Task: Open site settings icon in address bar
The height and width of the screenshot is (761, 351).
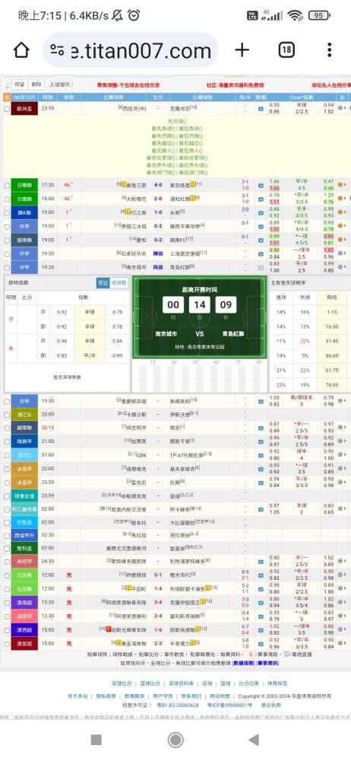Action: point(57,50)
